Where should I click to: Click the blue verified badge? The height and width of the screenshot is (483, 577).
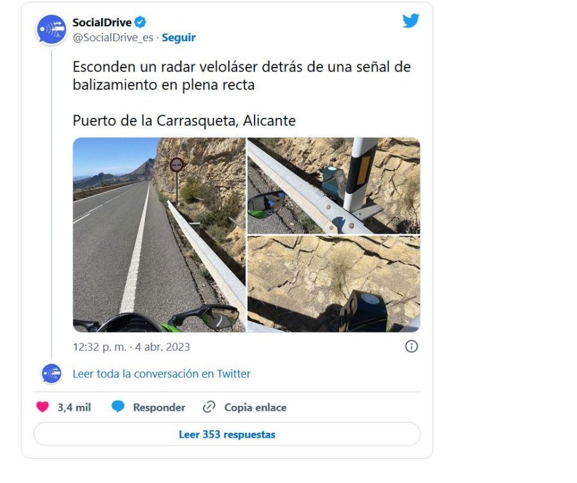140,23
